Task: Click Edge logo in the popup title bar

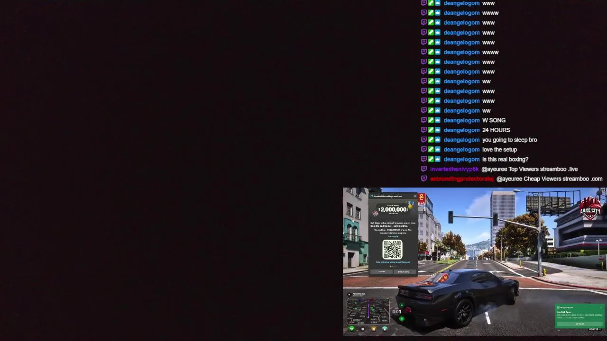Action: pos(372,196)
